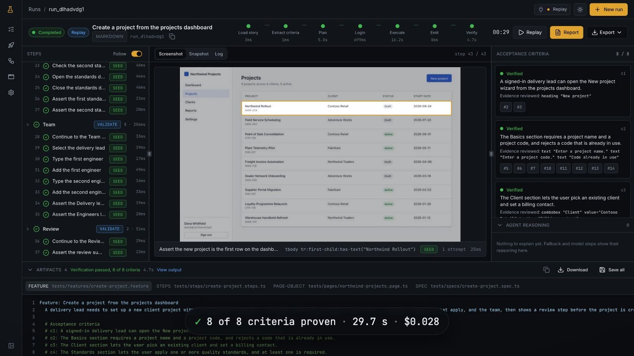Click the Verify stage marker in pipeline
The image size is (634, 356).
(472, 26)
